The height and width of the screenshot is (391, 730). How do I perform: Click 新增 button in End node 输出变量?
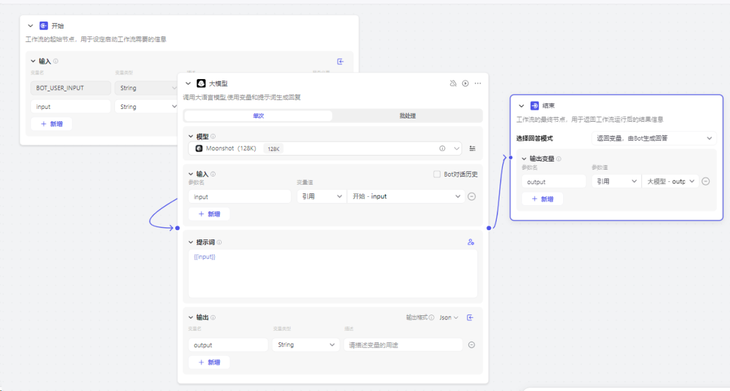pos(542,199)
